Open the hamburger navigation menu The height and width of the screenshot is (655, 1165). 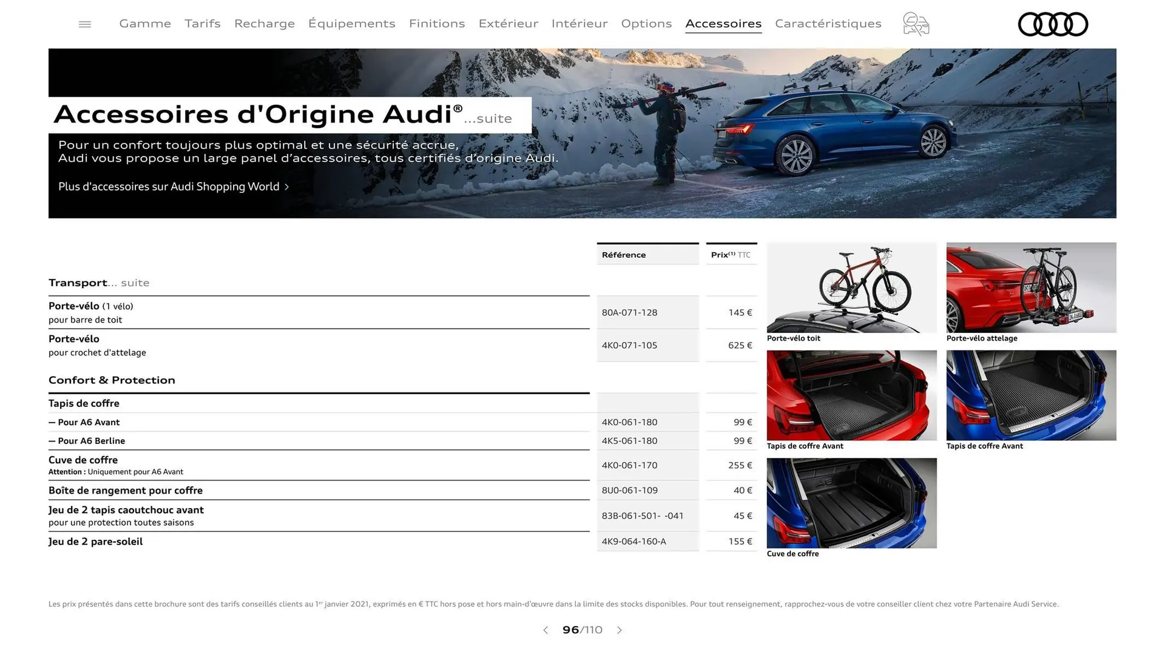(x=84, y=24)
